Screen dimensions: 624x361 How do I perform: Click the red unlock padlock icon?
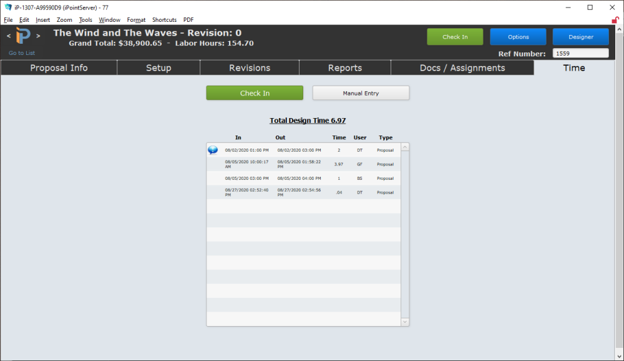click(615, 19)
